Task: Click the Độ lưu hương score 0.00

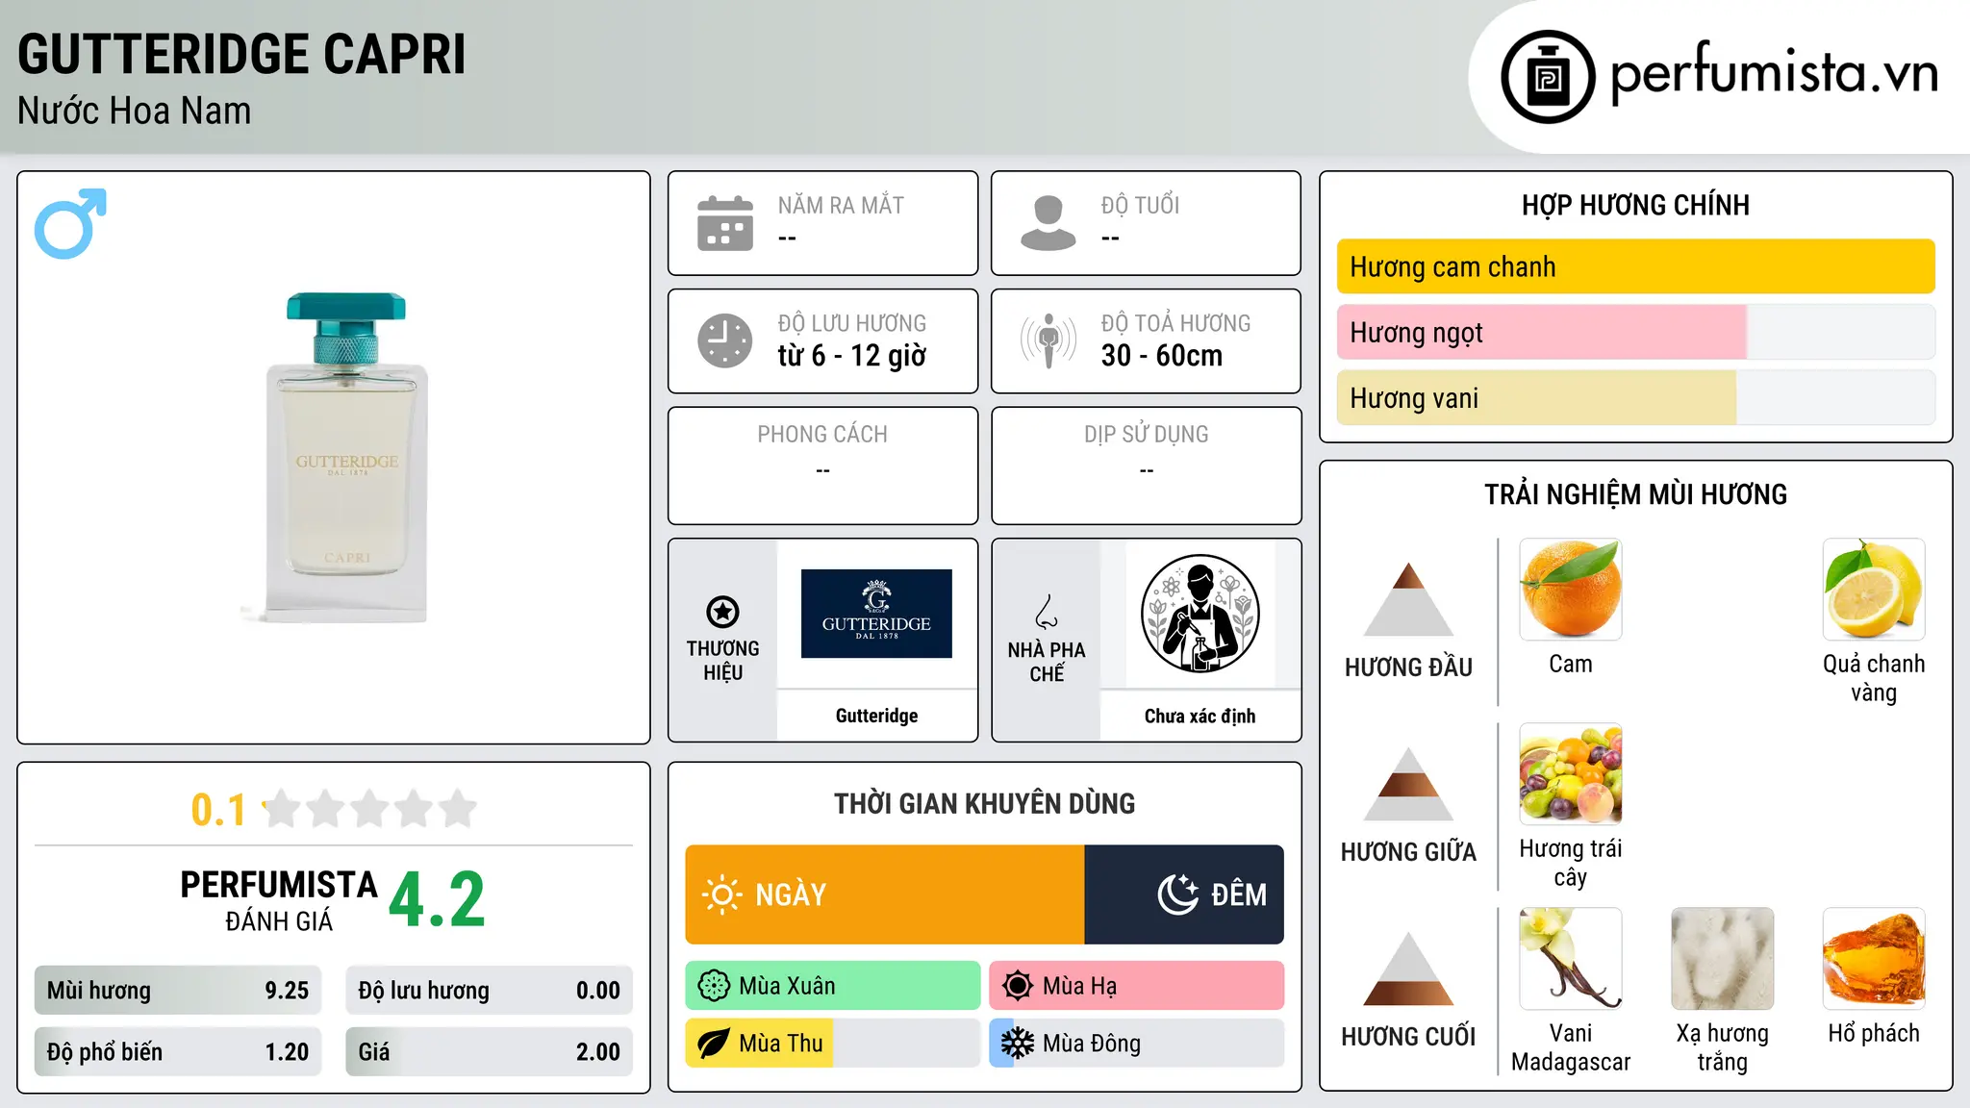Action: tap(490, 991)
